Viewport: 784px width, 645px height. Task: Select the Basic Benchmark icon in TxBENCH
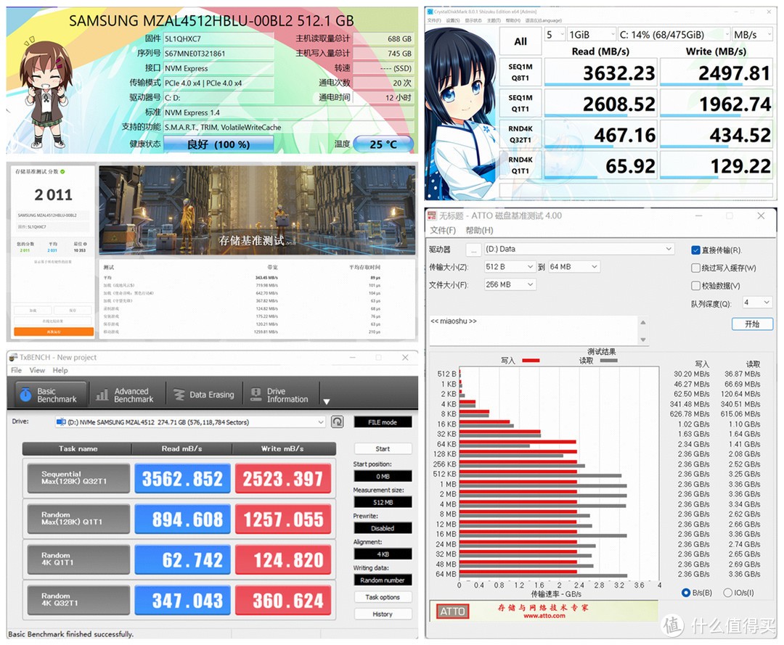click(x=48, y=393)
